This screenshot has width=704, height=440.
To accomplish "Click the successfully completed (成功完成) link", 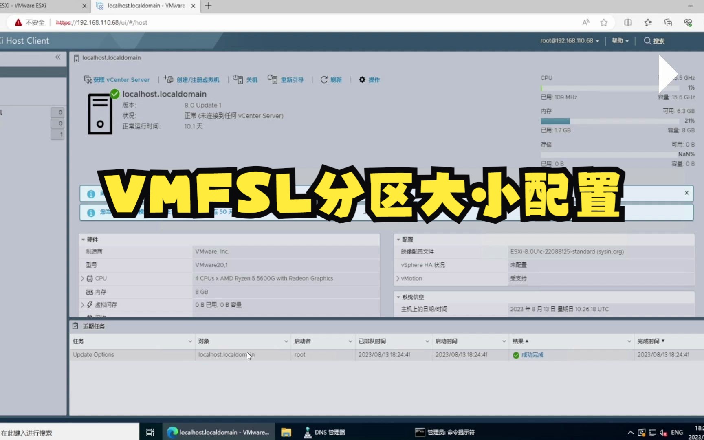I will (x=532, y=355).
